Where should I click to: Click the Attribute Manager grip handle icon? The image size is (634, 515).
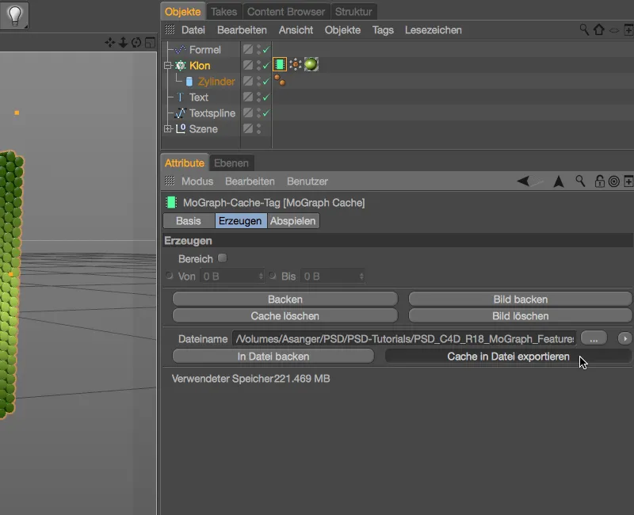coord(170,181)
